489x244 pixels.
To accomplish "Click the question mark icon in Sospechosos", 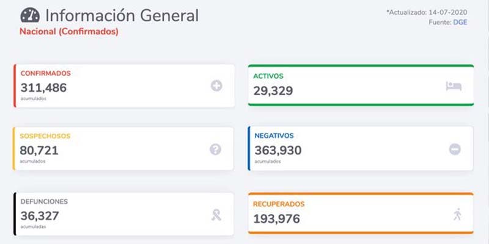I will point(215,149).
